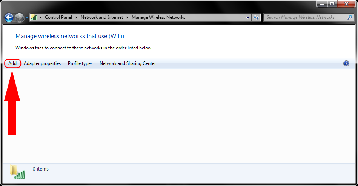358x186 pixels.
Task: Open recent pages dropdown beside navigation arrows
Action: 27,18
